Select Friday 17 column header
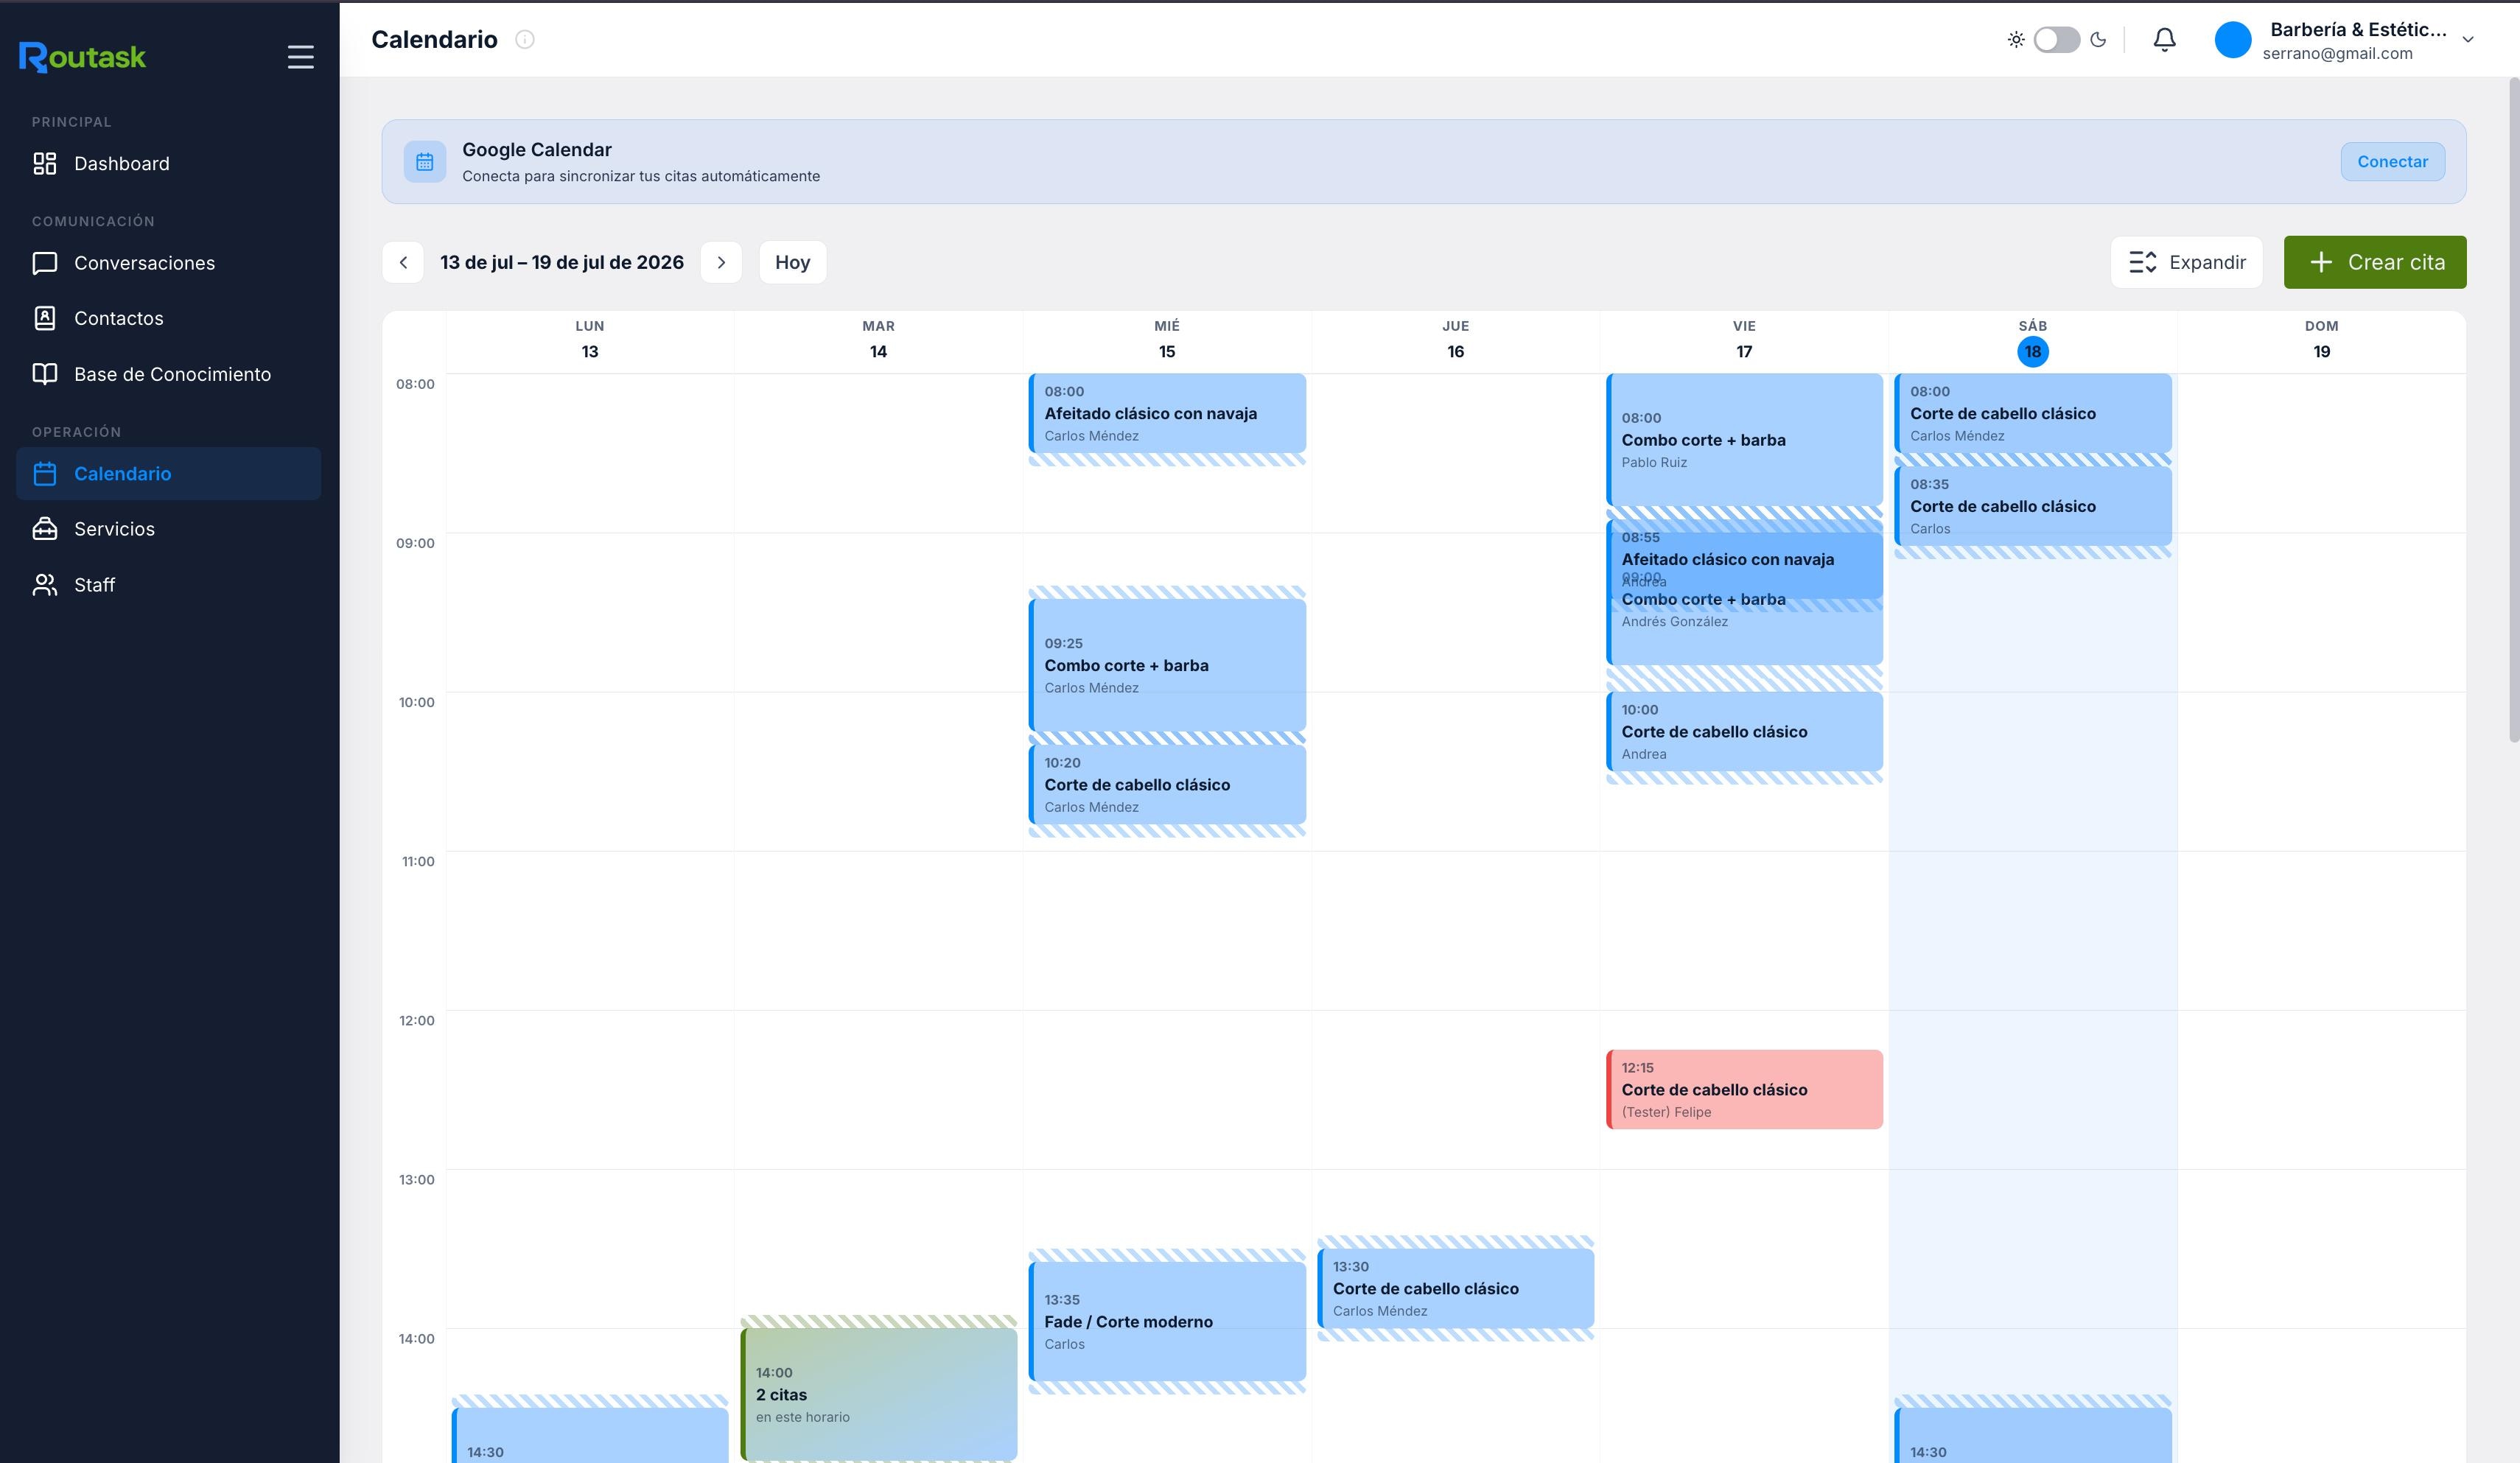The width and height of the screenshot is (2520, 1463). (1744, 340)
